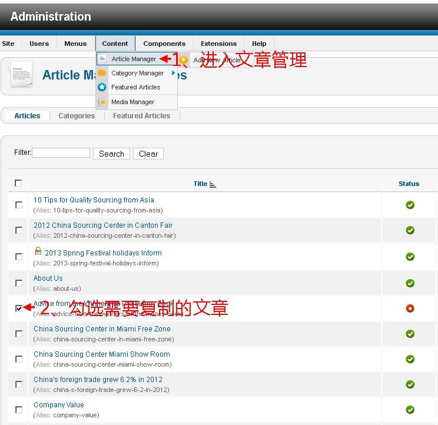Switch to the Featured Articles submenu tab
The image size is (438, 425).
click(x=142, y=115)
